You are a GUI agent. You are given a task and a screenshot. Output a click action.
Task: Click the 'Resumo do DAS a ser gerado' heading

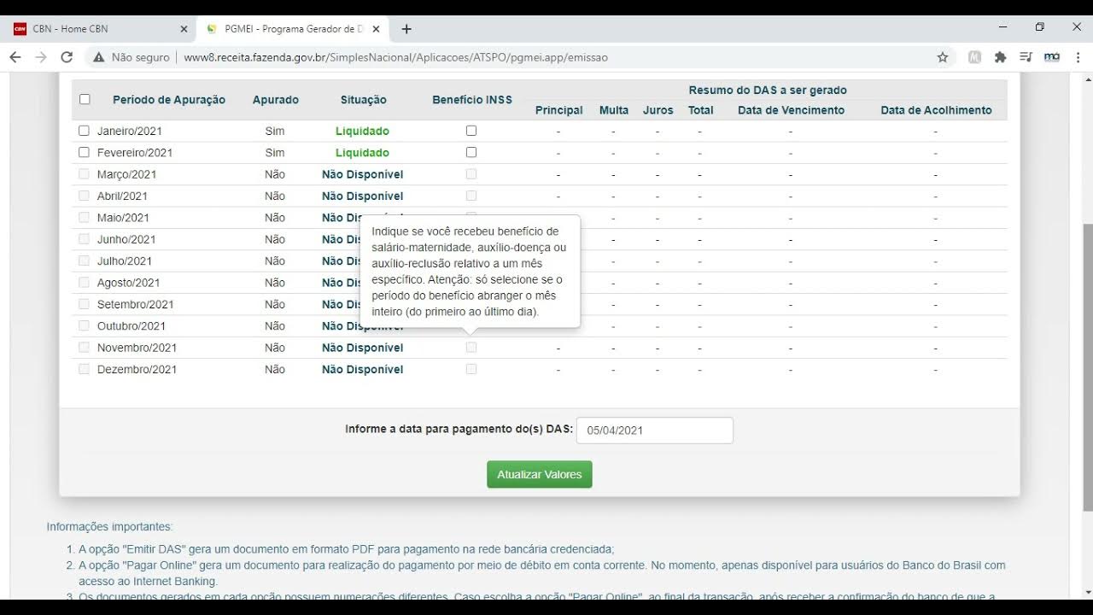768,90
